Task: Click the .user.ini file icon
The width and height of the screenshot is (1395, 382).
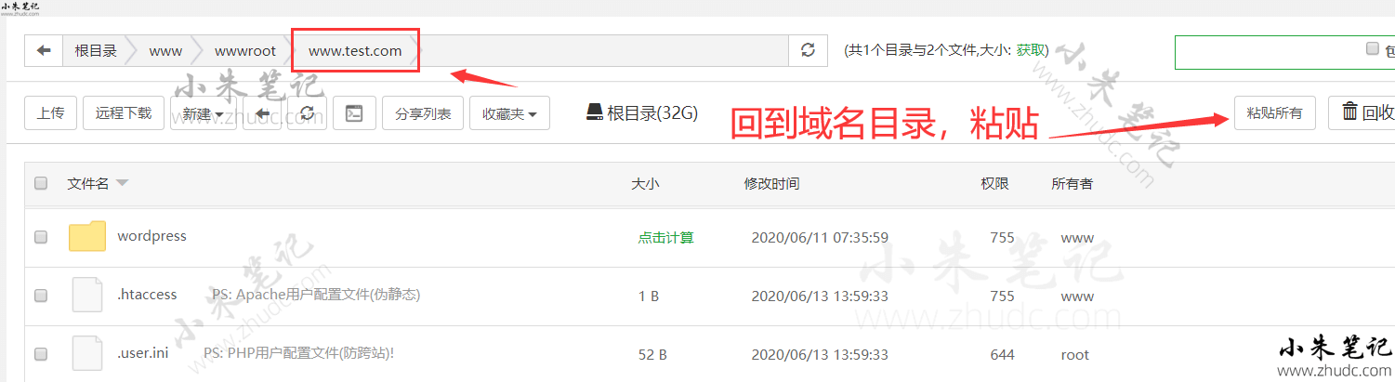Action: pyautogui.click(x=87, y=354)
